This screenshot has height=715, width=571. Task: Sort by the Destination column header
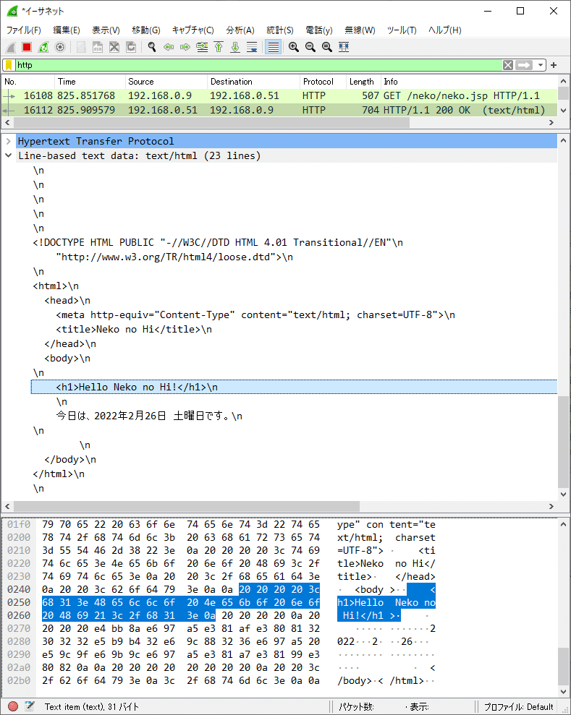(254, 82)
